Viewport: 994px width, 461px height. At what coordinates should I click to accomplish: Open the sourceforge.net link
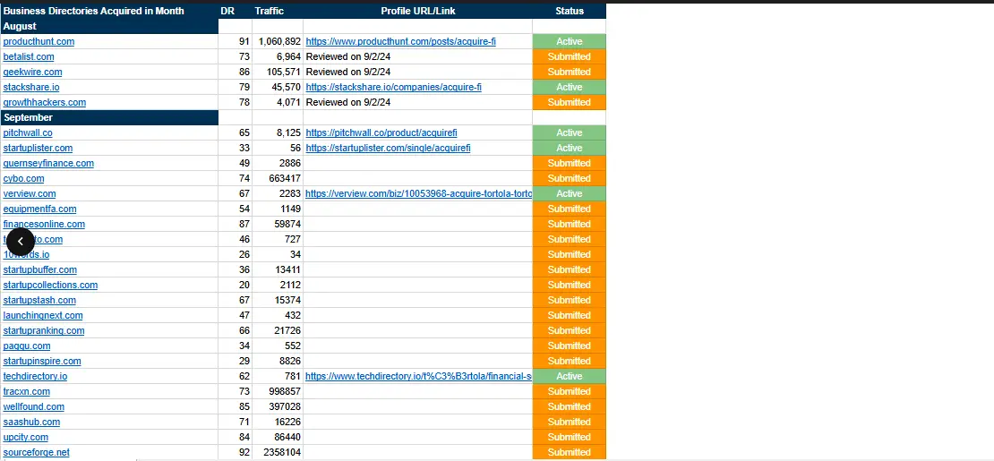[x=36, y=452]
